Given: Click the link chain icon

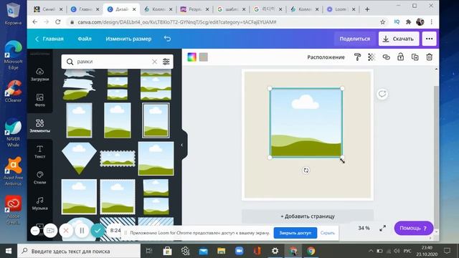Looking at the screenshot, I should (386, 57).
